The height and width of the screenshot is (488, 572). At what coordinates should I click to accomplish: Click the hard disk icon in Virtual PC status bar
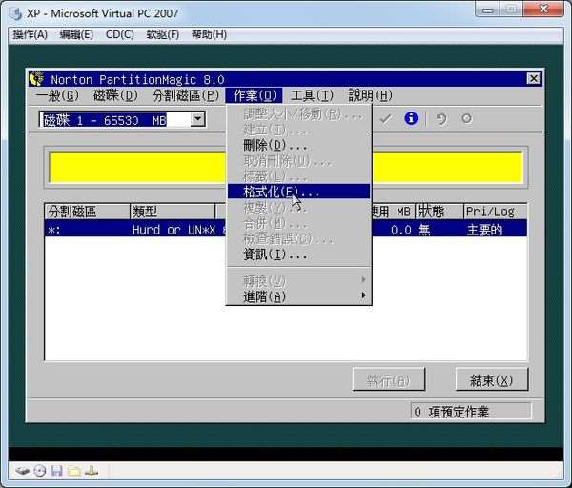pos(22,471)
